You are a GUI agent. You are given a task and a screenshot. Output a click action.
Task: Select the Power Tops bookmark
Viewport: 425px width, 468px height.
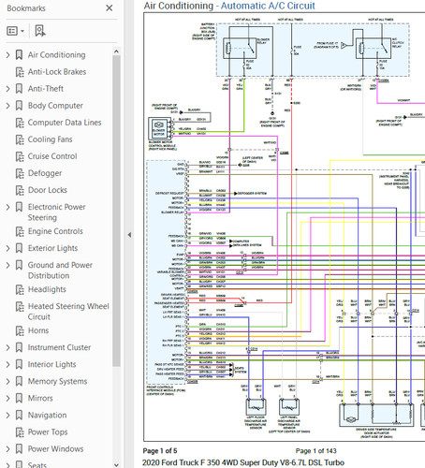[48, 431]
